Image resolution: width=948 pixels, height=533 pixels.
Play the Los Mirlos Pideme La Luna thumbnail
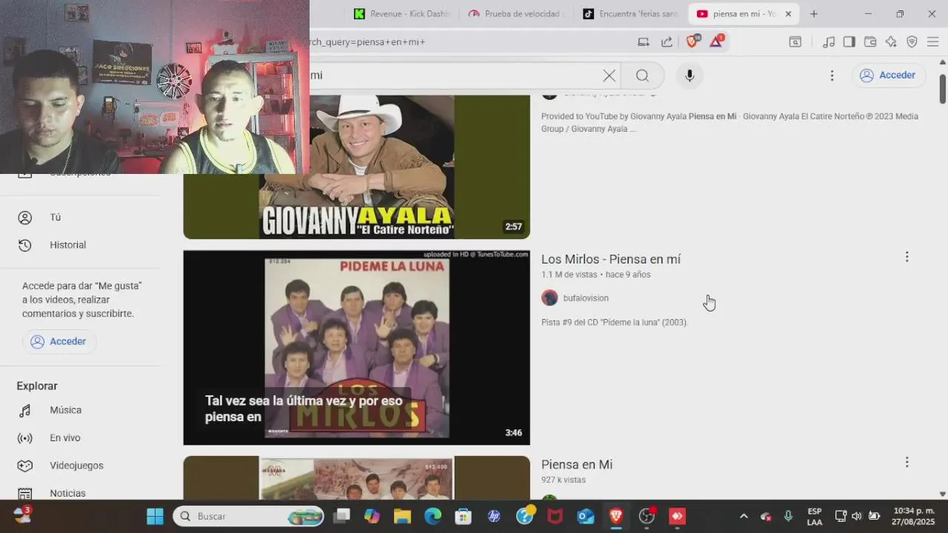click(356, 347)
